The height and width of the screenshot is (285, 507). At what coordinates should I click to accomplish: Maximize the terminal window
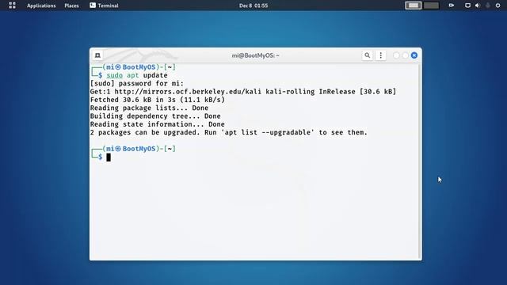coord(405,55)
